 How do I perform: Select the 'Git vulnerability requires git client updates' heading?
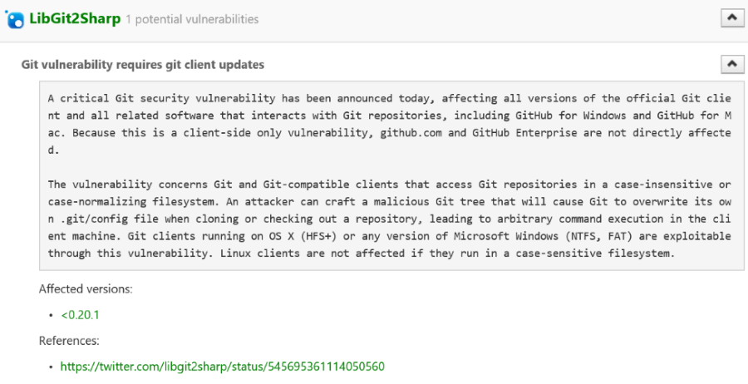pos(143,65)
